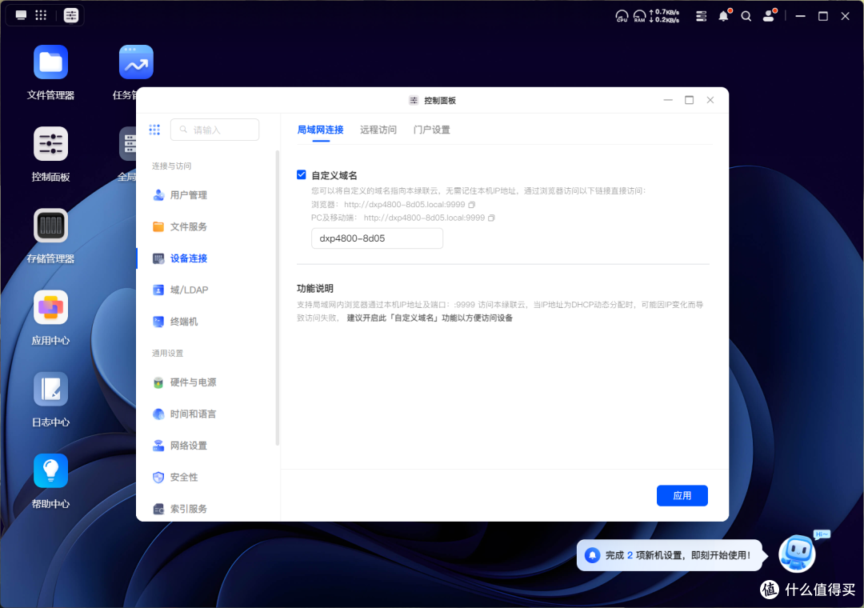Click the search magnifier in top bar
This screenshot has width=864, height=608.
(746, 16)
